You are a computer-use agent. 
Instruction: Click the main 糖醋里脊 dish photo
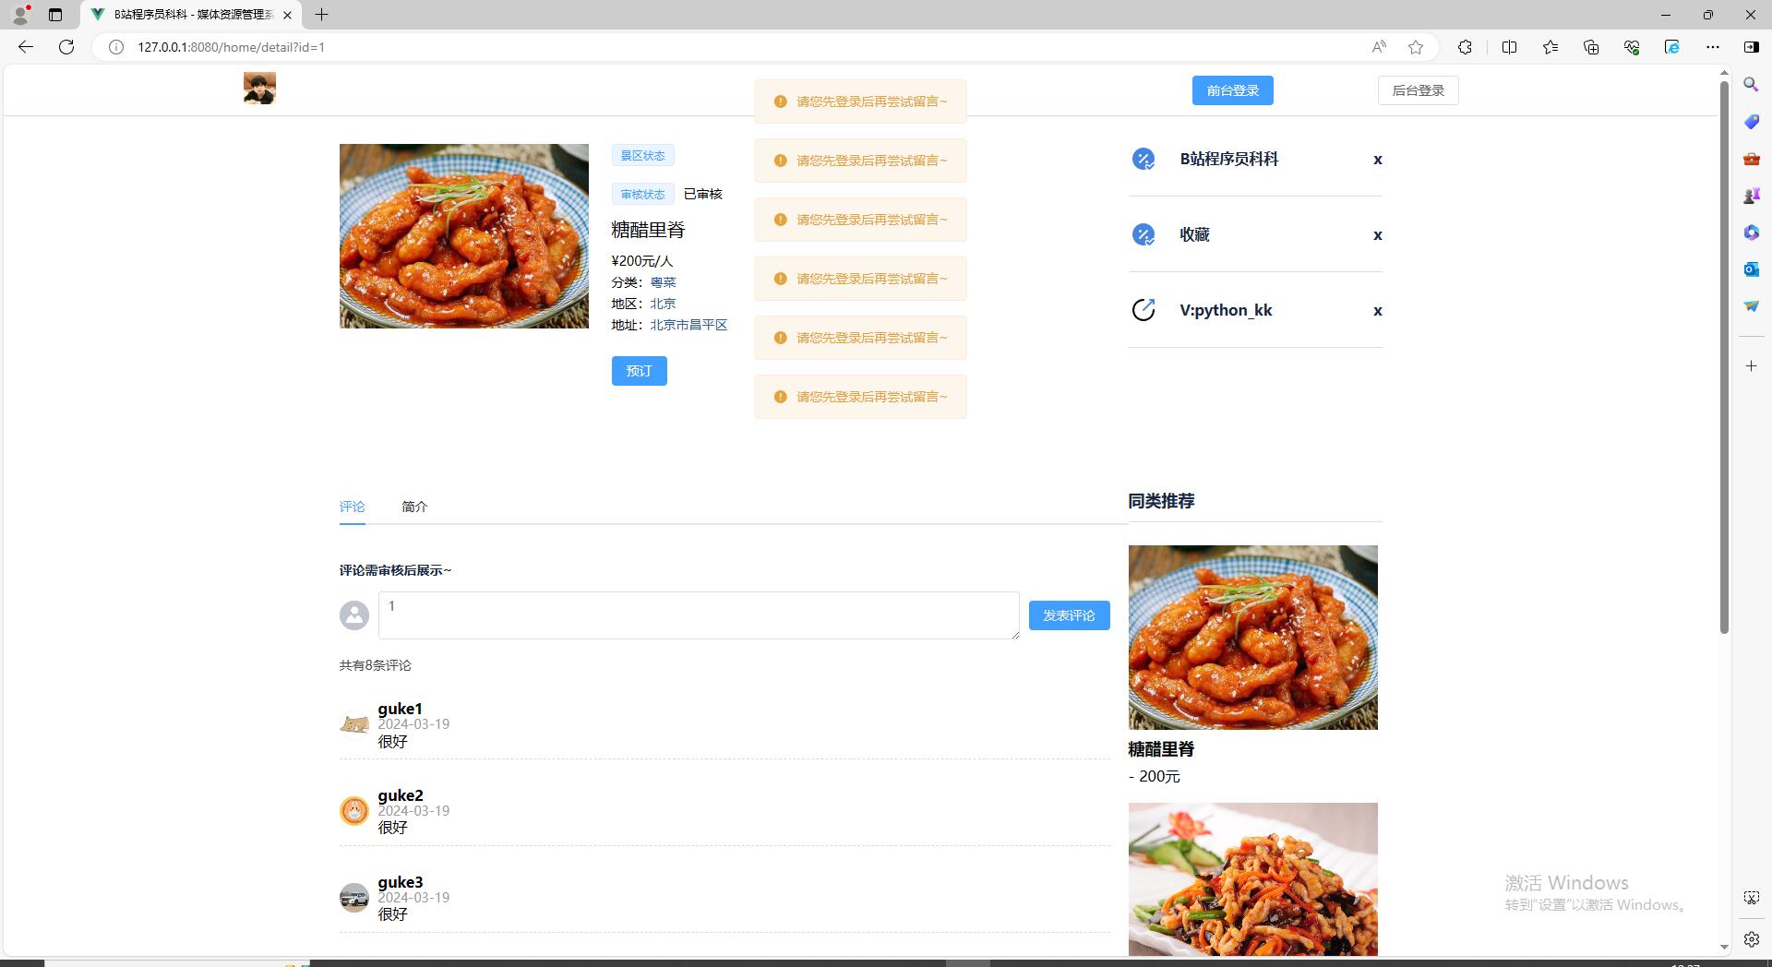pyautogui.click(x=464, y=236)
